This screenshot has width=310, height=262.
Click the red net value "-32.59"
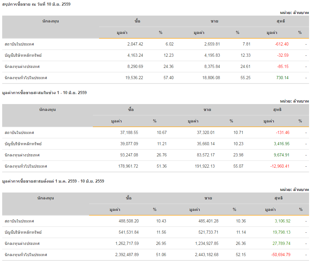[283, 55]
